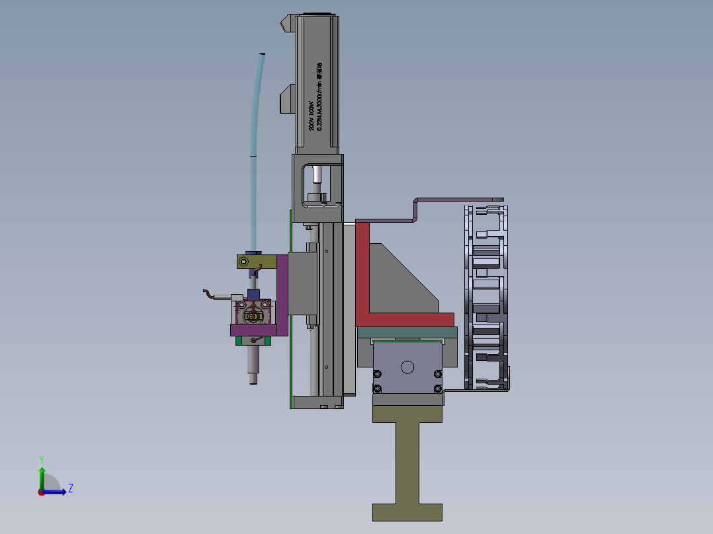The height and width of the screenshot is (534, 713).
Task: Click the linear actuator bottom end cap
Action: 318,402
